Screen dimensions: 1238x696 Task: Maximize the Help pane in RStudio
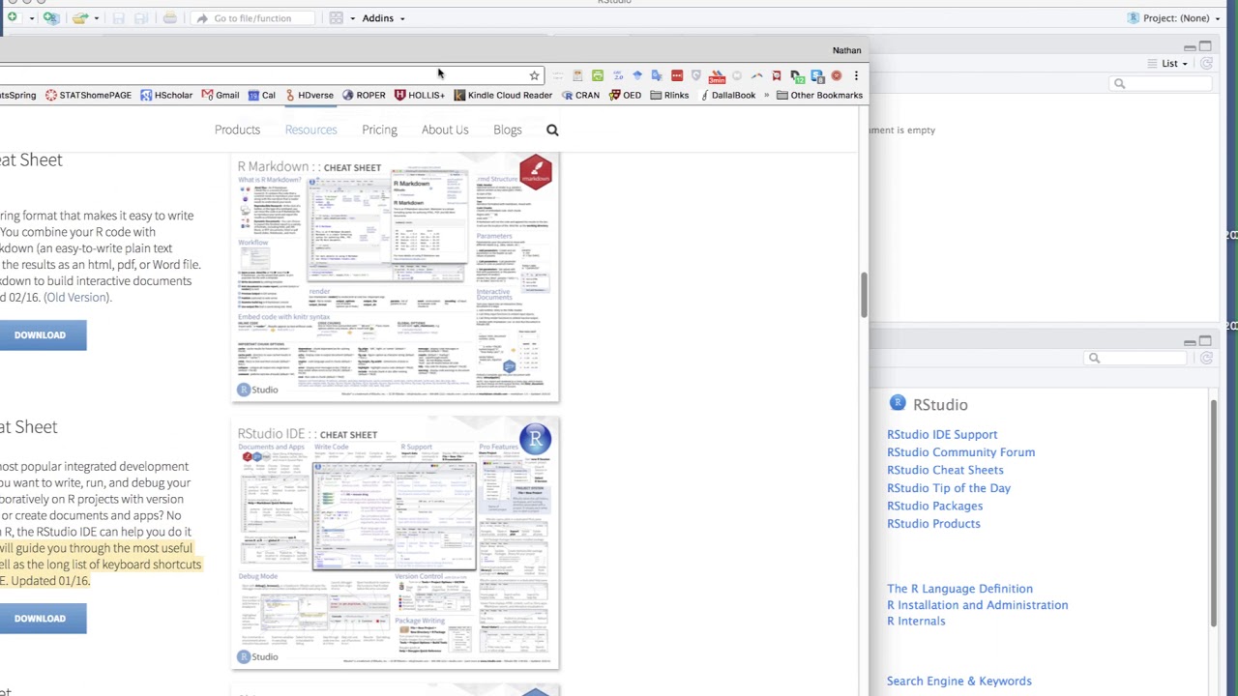pyautogui.click(x=1205, y=341)
